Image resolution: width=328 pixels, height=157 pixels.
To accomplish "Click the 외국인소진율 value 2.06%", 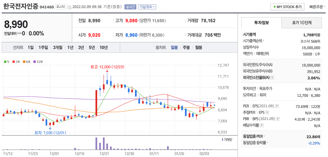I will (314, 78).
